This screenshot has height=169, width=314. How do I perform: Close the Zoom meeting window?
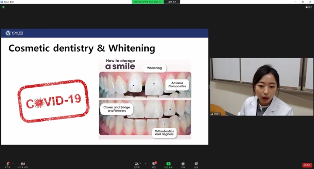tap(310, 2)
